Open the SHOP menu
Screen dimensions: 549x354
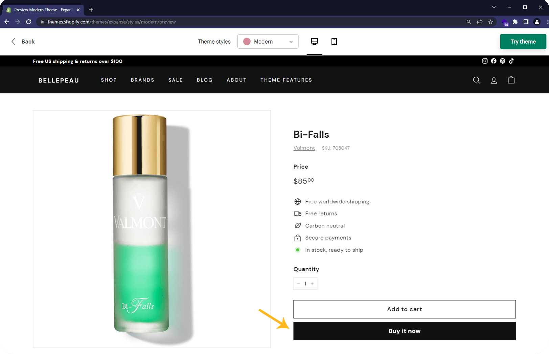coord(109,80)
